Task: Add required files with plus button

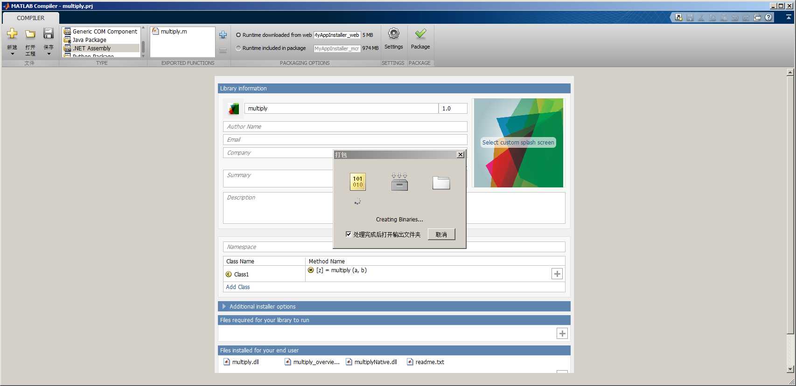Action: 562,333
